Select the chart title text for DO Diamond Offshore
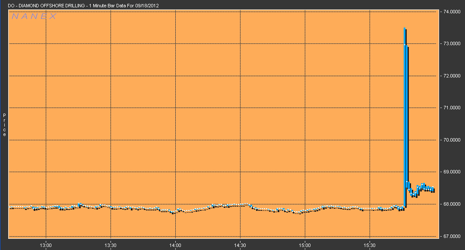Viewport: 465px width, 250px height. click(83, 6)
